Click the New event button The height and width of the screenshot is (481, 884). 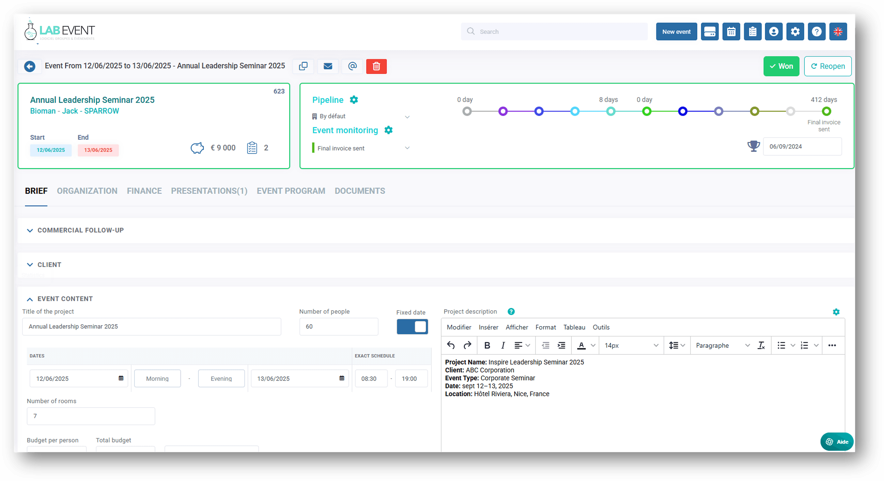pos(676,32)
